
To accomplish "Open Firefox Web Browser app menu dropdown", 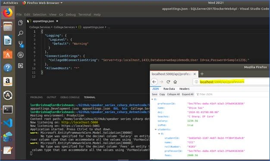I will (43, 3).
